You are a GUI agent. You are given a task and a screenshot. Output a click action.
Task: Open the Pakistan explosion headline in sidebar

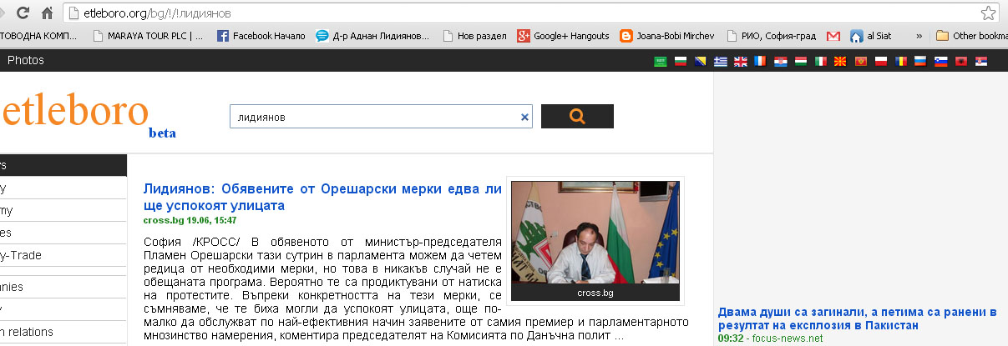pos(858,318)
